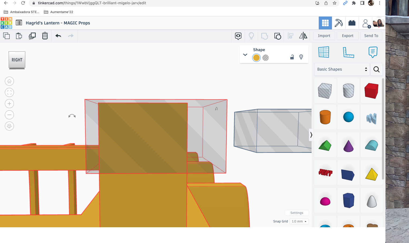The width and height of the screenshot is (409, 243).
Task: Switch to the Minecraft pickaxe view
Action: coord(339,23)
